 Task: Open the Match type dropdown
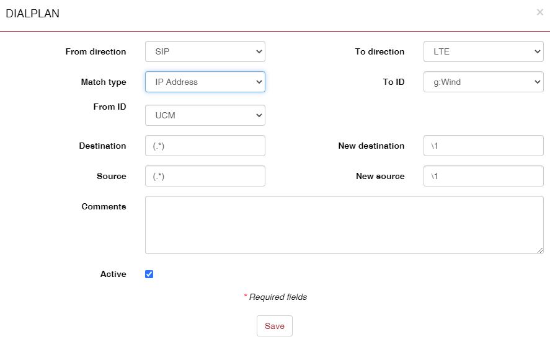205,82
